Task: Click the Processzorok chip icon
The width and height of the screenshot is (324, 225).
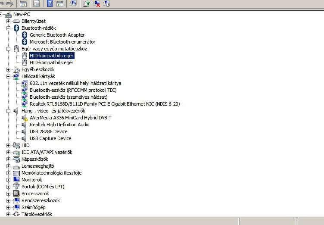Action: [16, 194]
